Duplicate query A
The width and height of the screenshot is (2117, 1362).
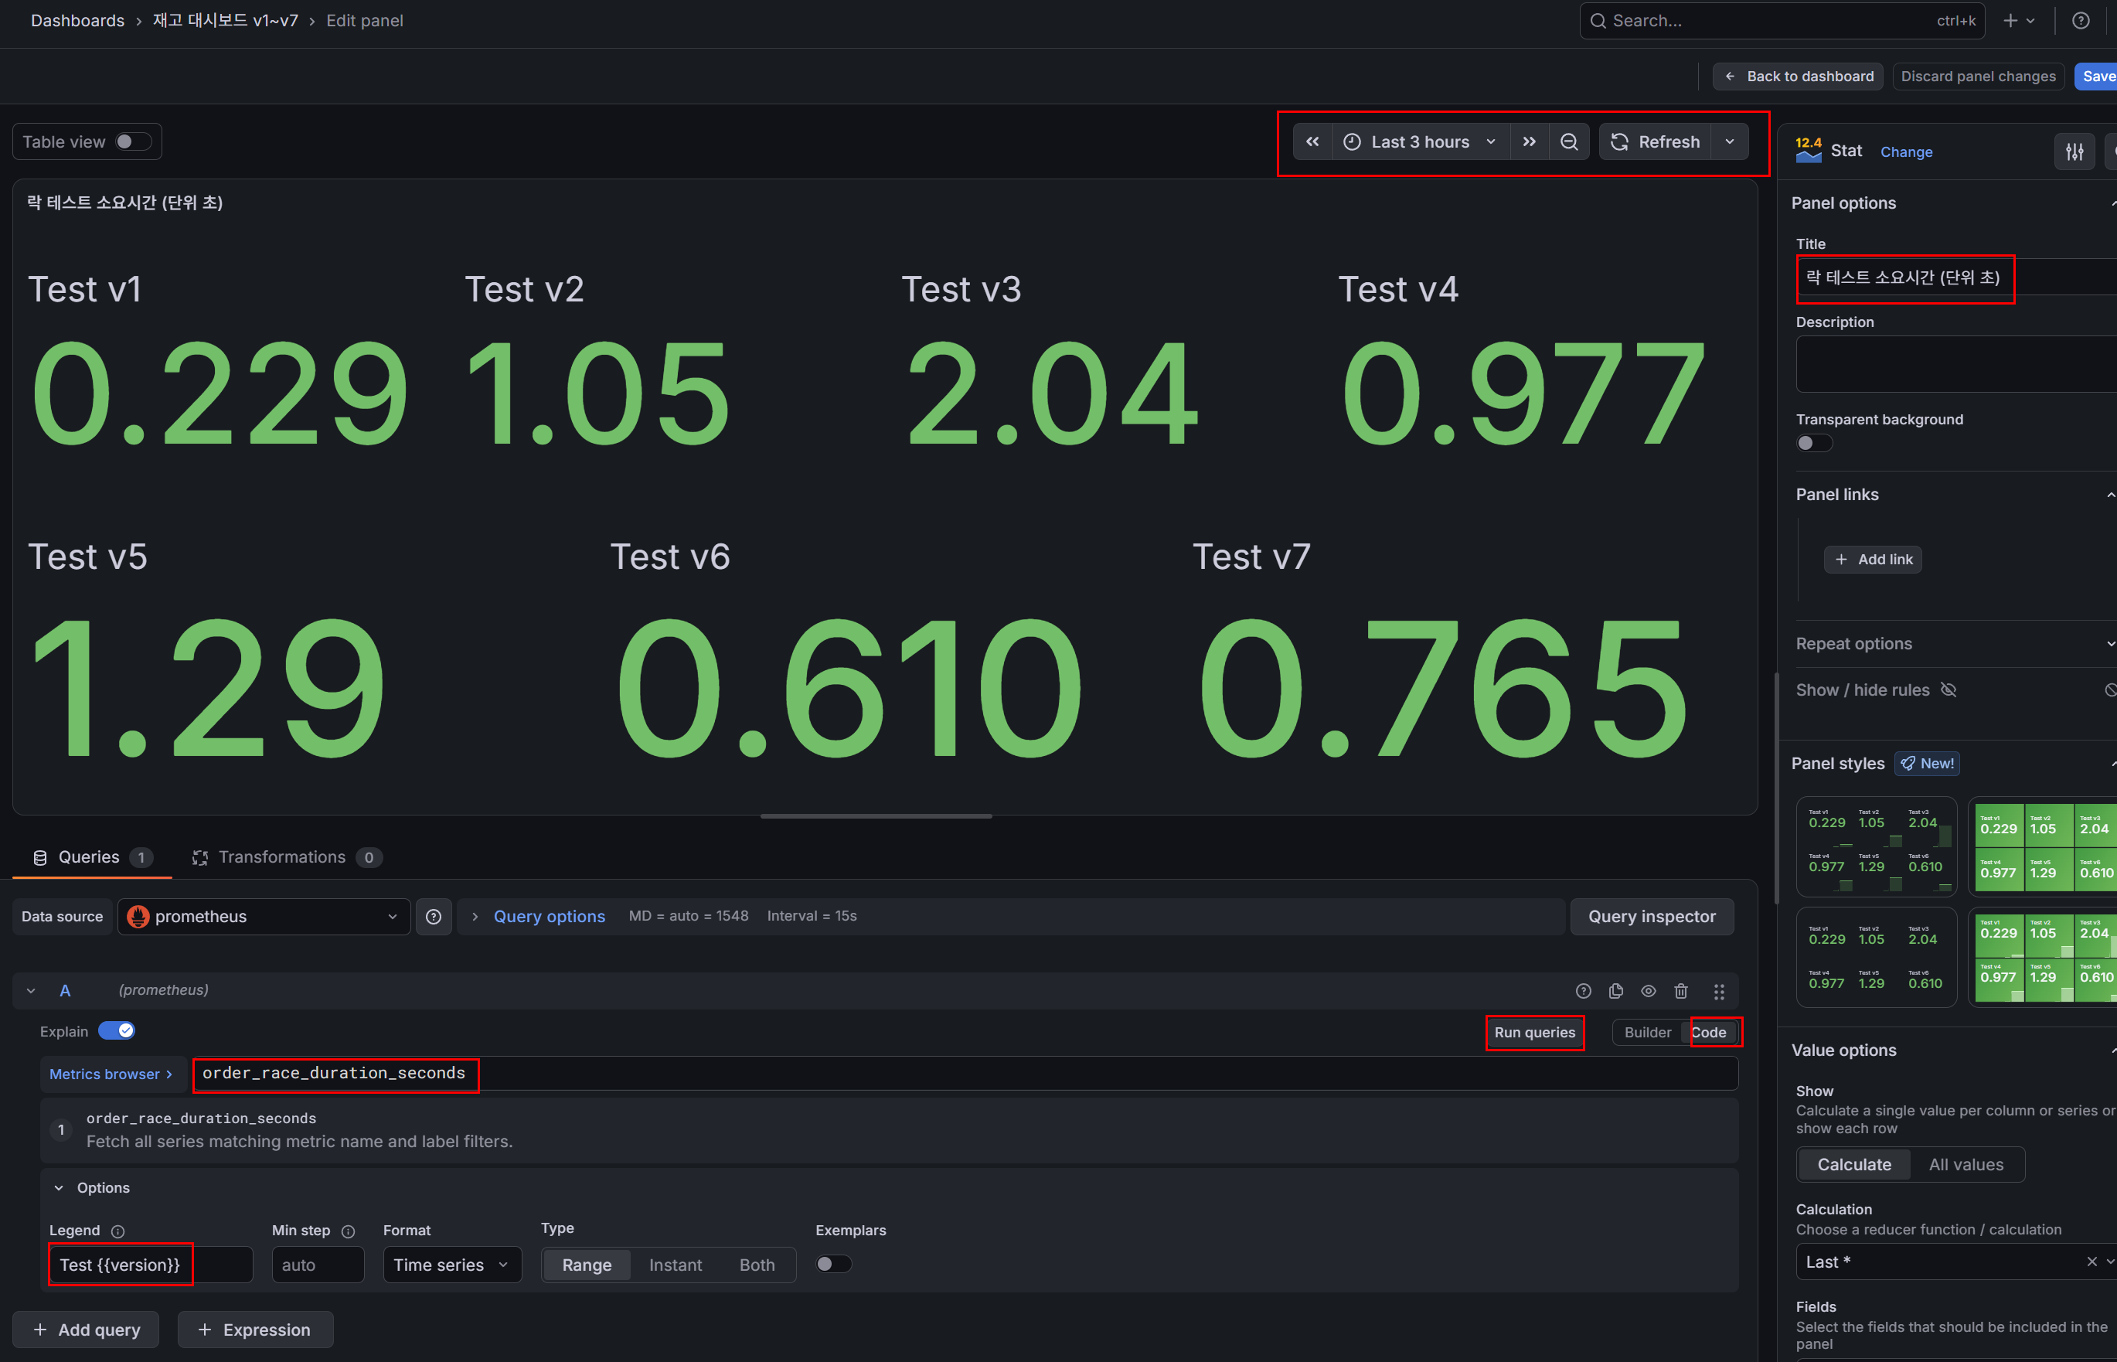[1615, 990]
